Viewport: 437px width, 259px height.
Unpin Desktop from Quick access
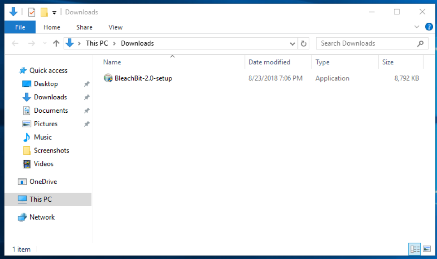[x=87, y=84]
